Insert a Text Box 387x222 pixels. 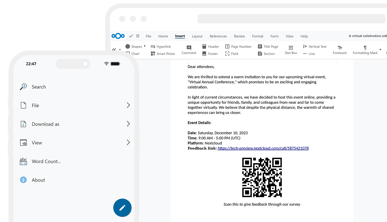pos(290,50)
